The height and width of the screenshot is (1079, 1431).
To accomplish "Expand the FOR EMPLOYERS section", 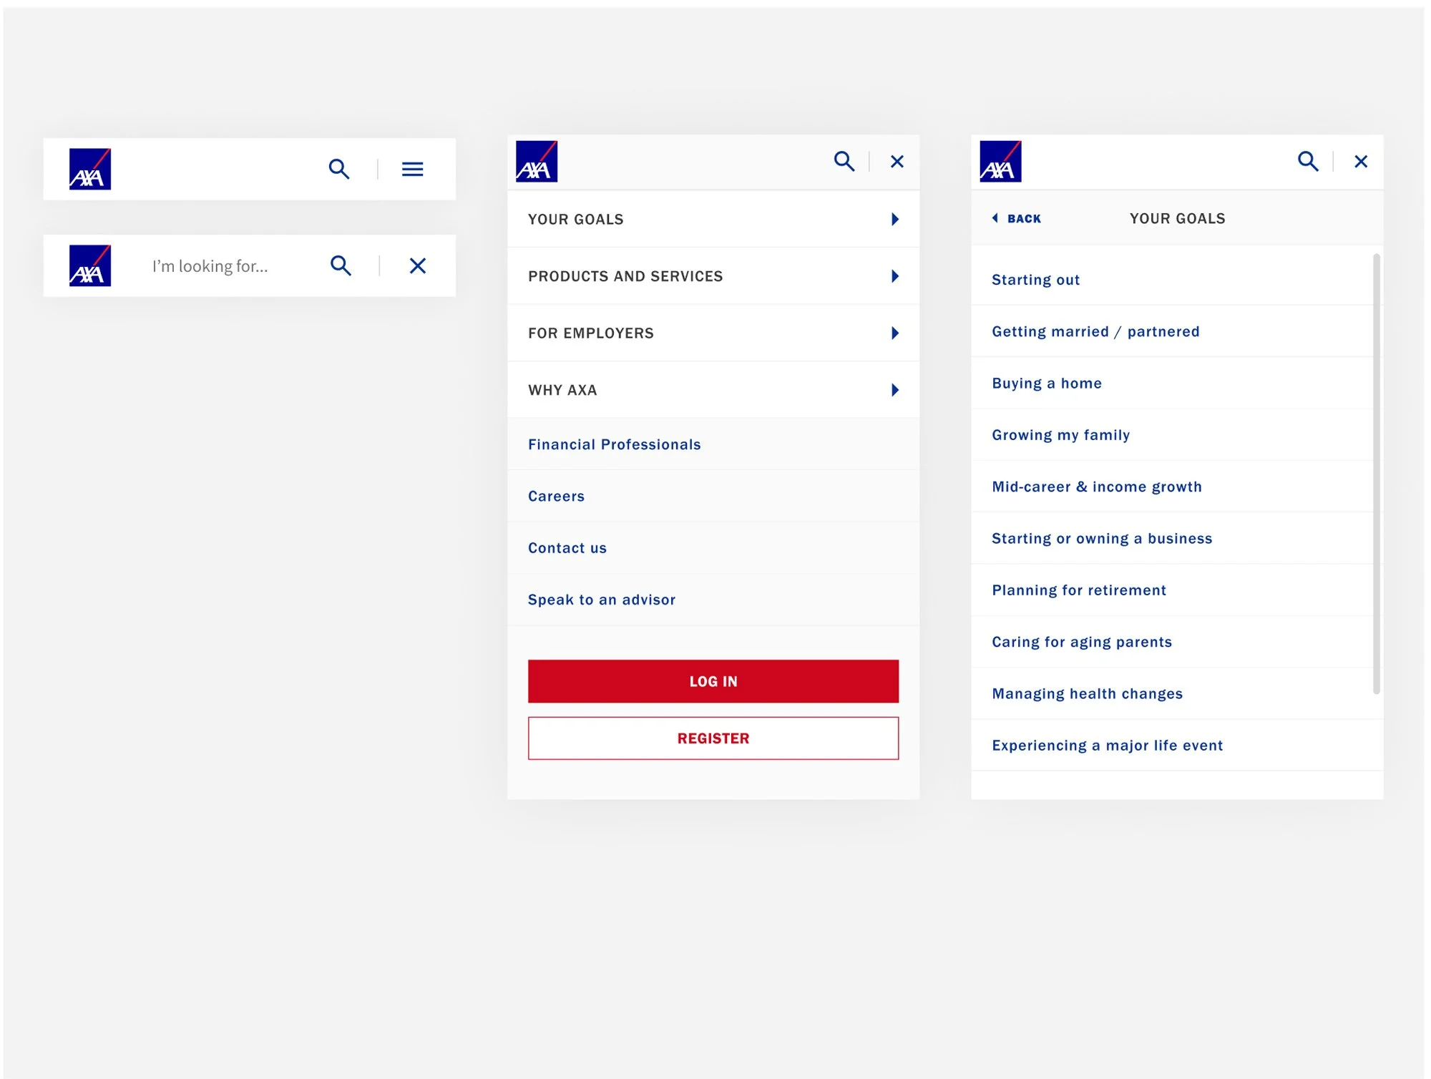I will [x=713, y=333].
